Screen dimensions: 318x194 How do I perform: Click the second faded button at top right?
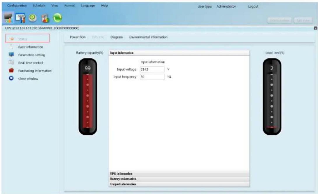pos(303,20)
